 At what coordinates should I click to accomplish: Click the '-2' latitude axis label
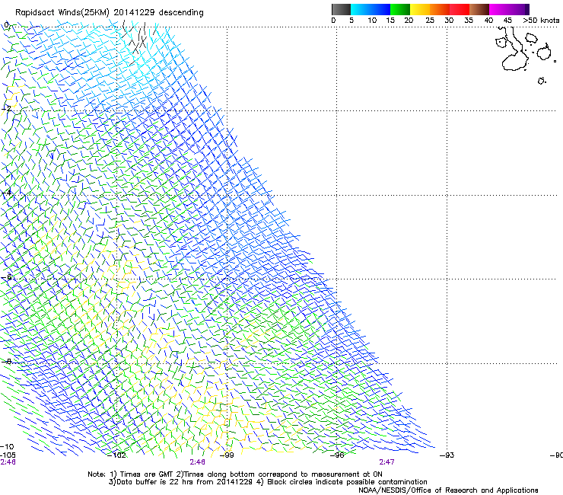click(6, 108)
